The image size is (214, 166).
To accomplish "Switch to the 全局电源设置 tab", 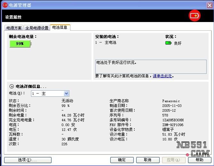I will click(37, 28).
